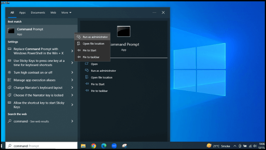Click Narrator icon next to key is locked setting
The image size is (266, 150).
(9, 95)
